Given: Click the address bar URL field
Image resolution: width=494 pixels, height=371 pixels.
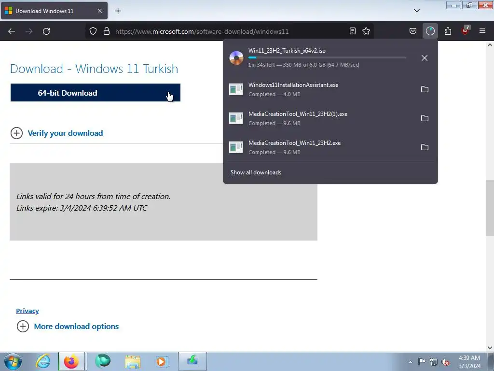Looking at the screenshot, I should point(230,31).
